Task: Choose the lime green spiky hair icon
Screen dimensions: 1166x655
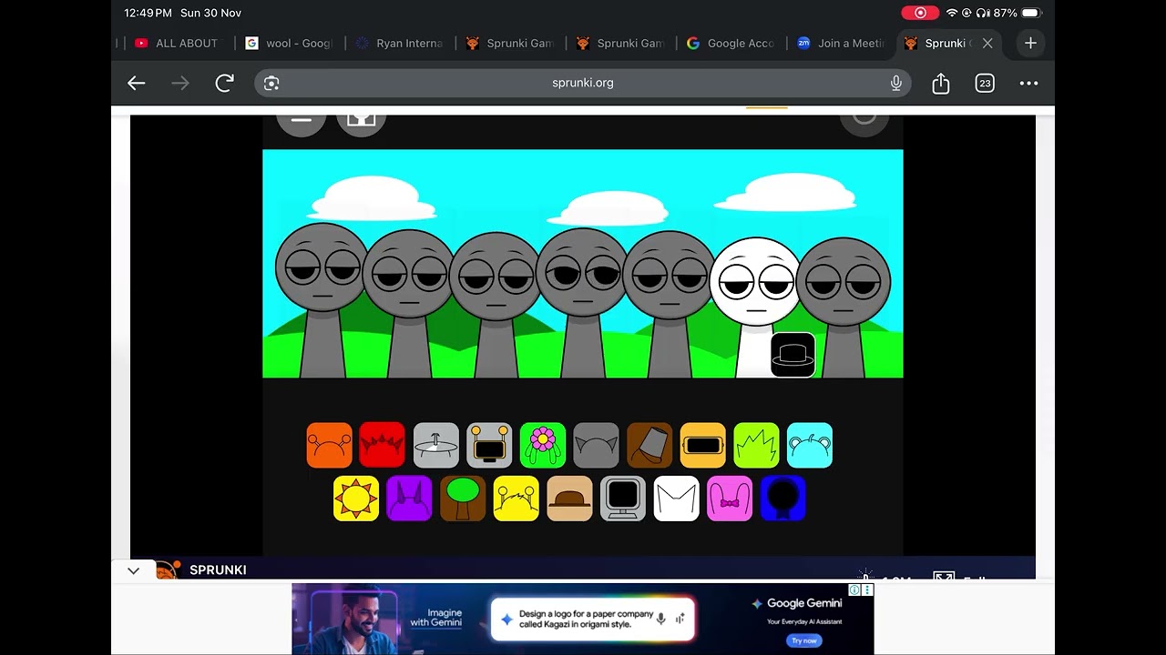Action: [757, 446]
